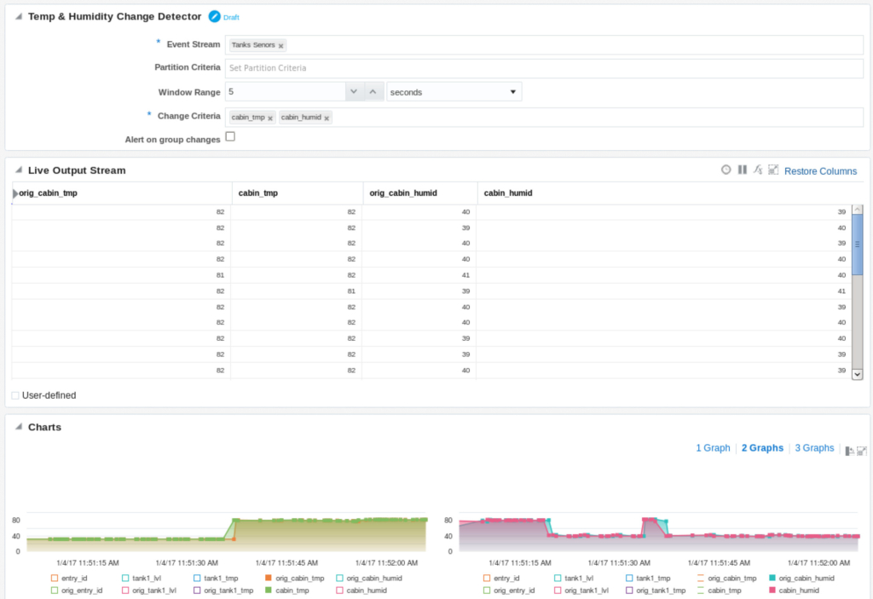The height and width of the screenshot is (599, 873).
Task: Click Restore Columns link
Action: [x=820, y=171]
